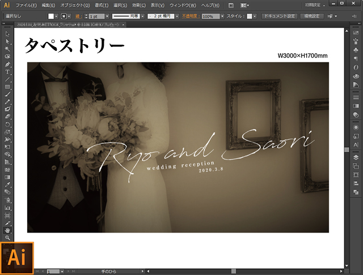Image resolution: width=363 pixels, height=275 pixels.
Task: Open the オブジェクト(O) menu
Action: (75, 5)
